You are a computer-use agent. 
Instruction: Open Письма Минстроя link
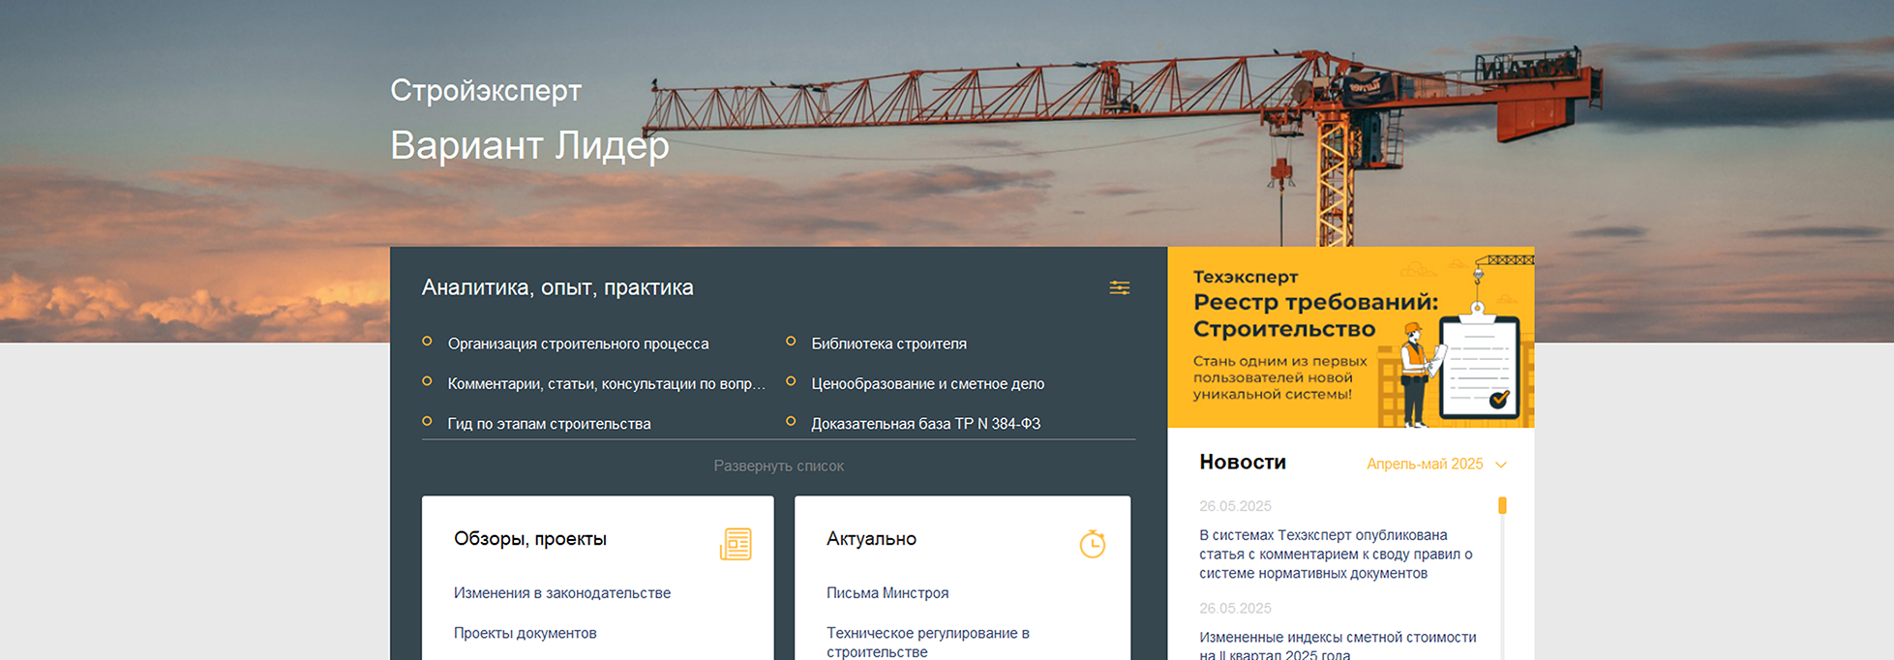point(887,593)
